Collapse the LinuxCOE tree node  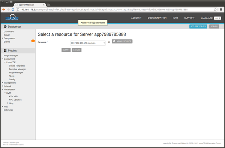pyautogui.click(x=5, y=62)
